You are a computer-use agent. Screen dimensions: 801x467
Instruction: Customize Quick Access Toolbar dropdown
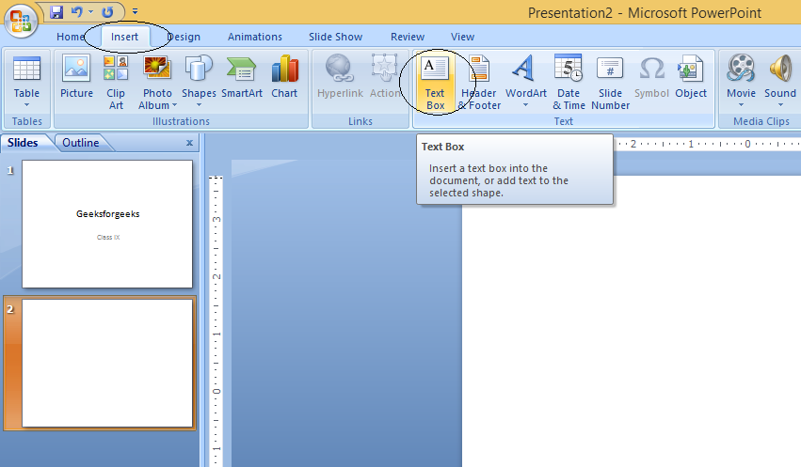(135, 11)
